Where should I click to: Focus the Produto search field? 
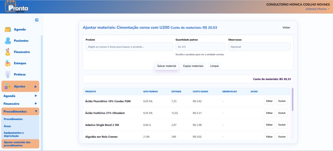129,47
